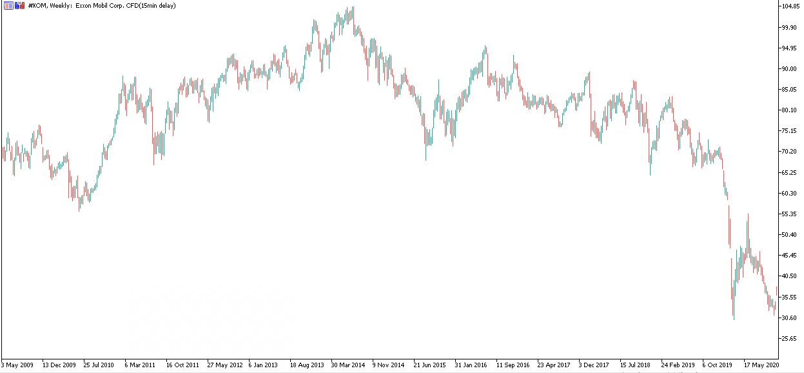This screenshot has width=804, height=373.
Task: Select the 24 Feb 2019 date label
Action: pyautogui.click(x=678, y=365)
